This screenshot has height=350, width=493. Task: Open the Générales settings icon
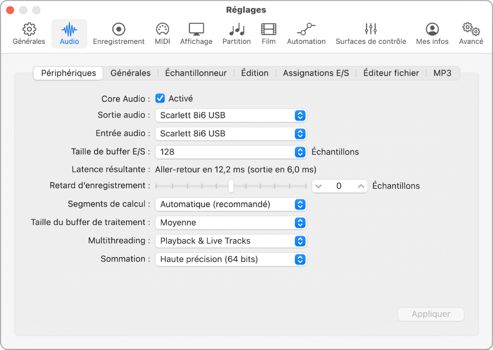28,33
